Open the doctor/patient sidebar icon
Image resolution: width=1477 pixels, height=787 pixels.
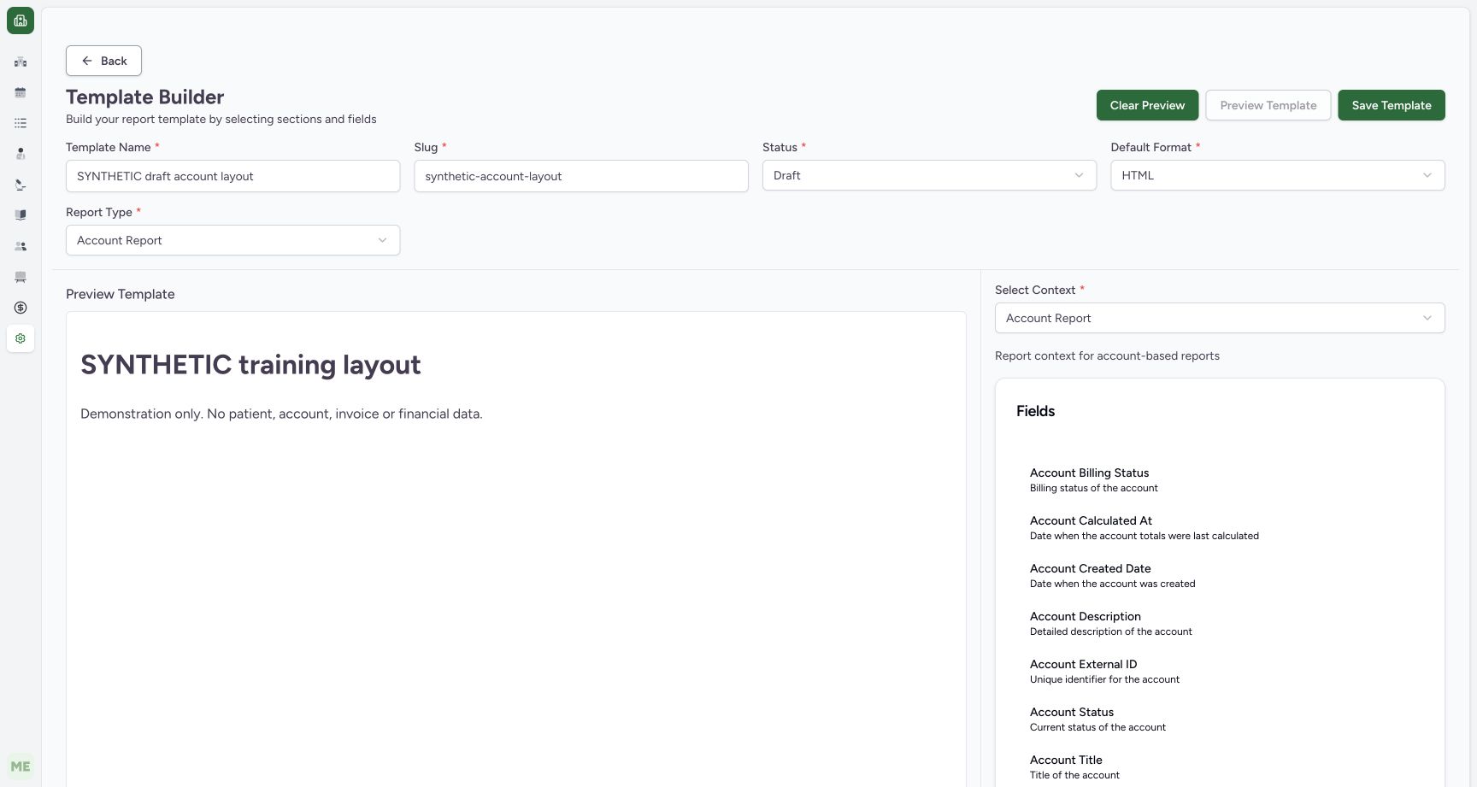[21, 154]
